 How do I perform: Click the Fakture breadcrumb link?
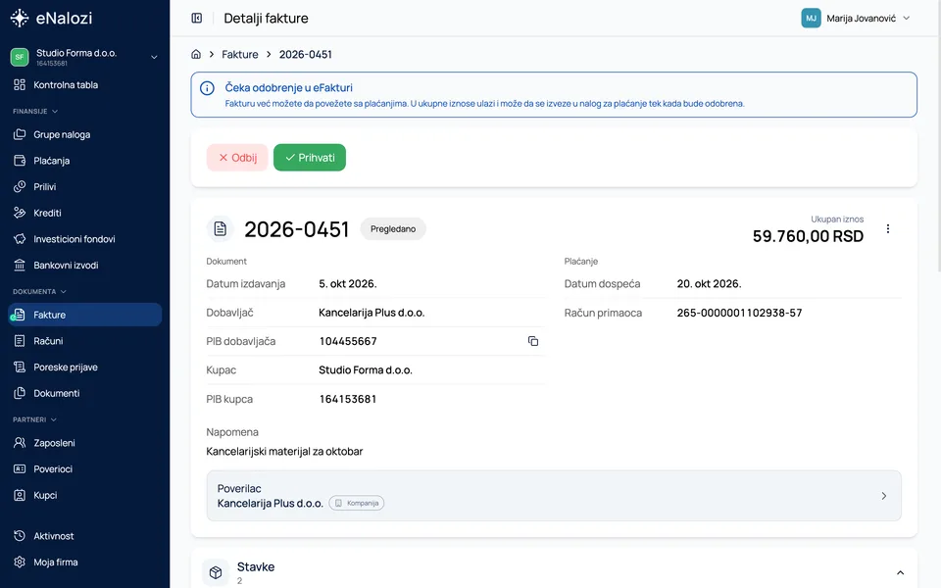pyautogui.click(x=240, y=54)
